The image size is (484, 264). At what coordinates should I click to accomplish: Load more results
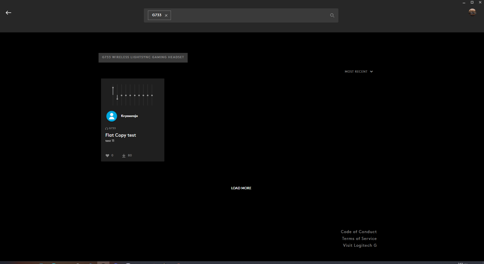[241, 188]
